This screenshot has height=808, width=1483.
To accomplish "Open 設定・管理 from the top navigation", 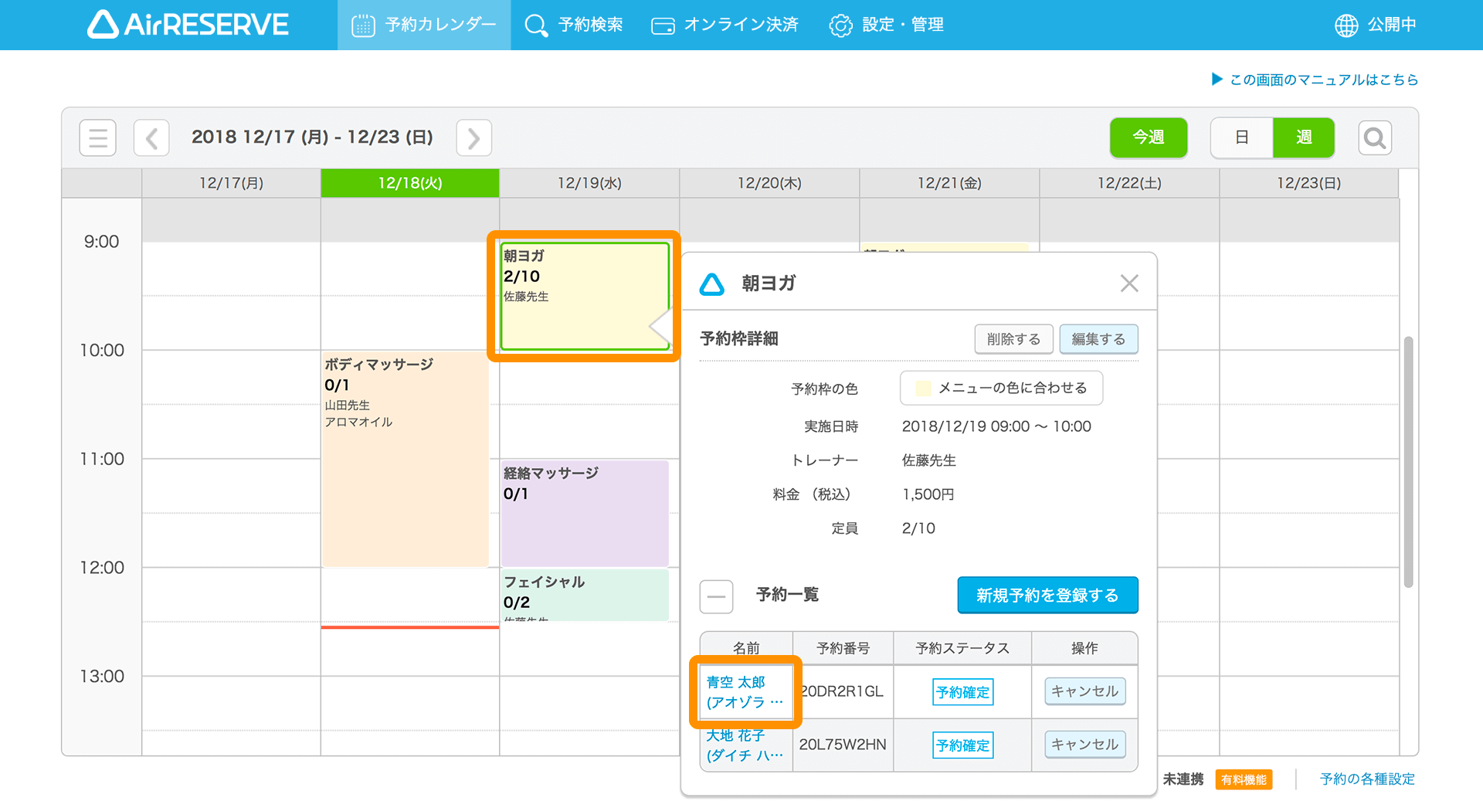I will [886, 25].
